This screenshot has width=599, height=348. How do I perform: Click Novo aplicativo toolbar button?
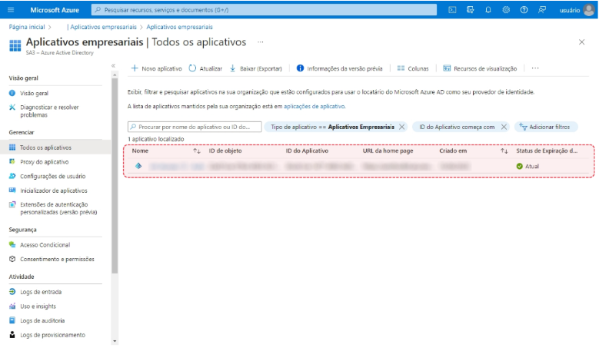(157, 68)
